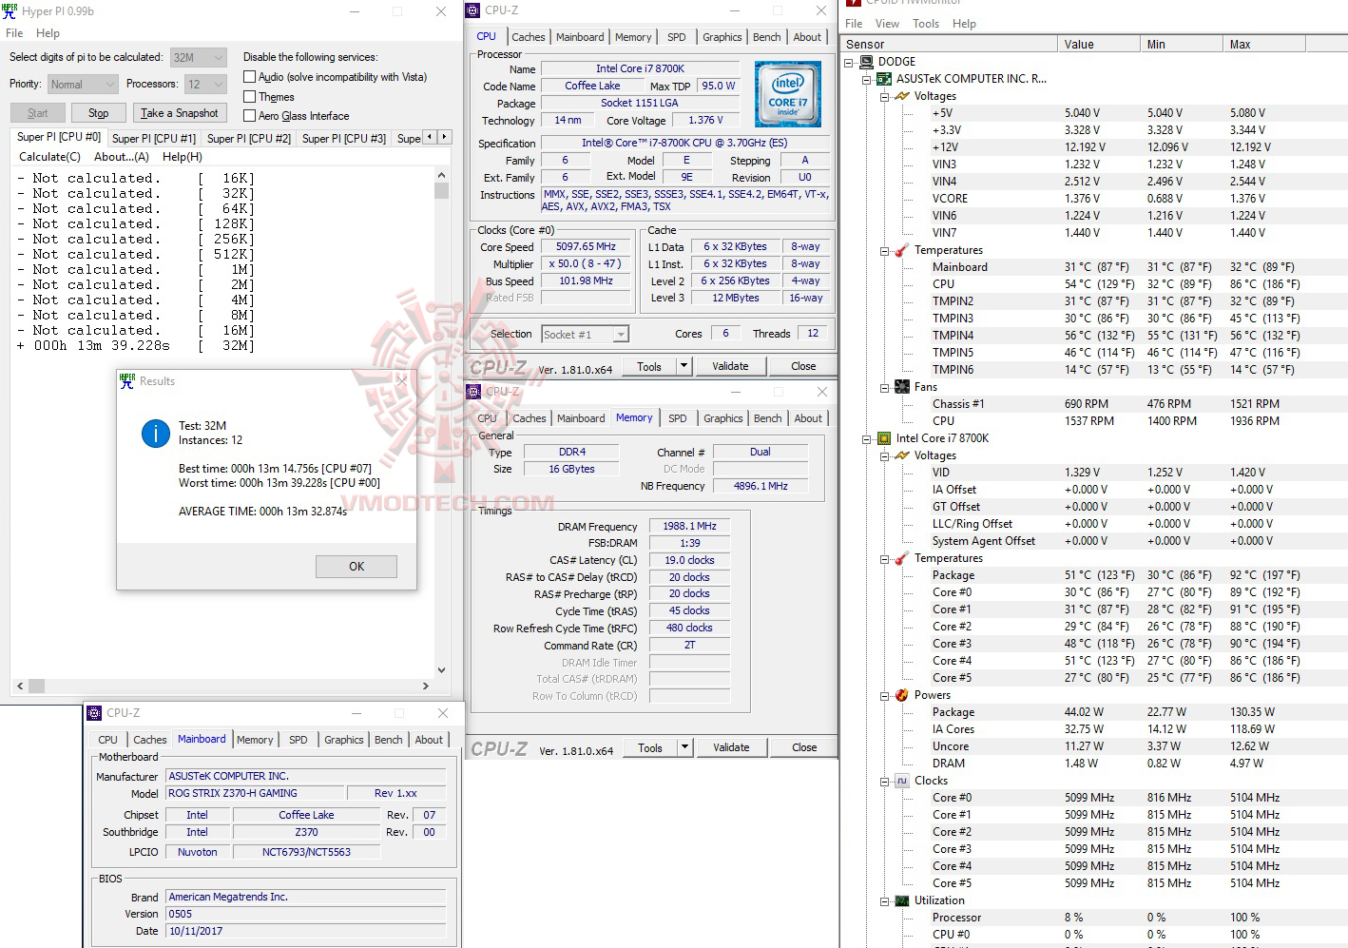Collapse the ASUSTeK COMPUTER INC. node
This screenshot has height=948, width=1348.
click(x=867, y=79)
